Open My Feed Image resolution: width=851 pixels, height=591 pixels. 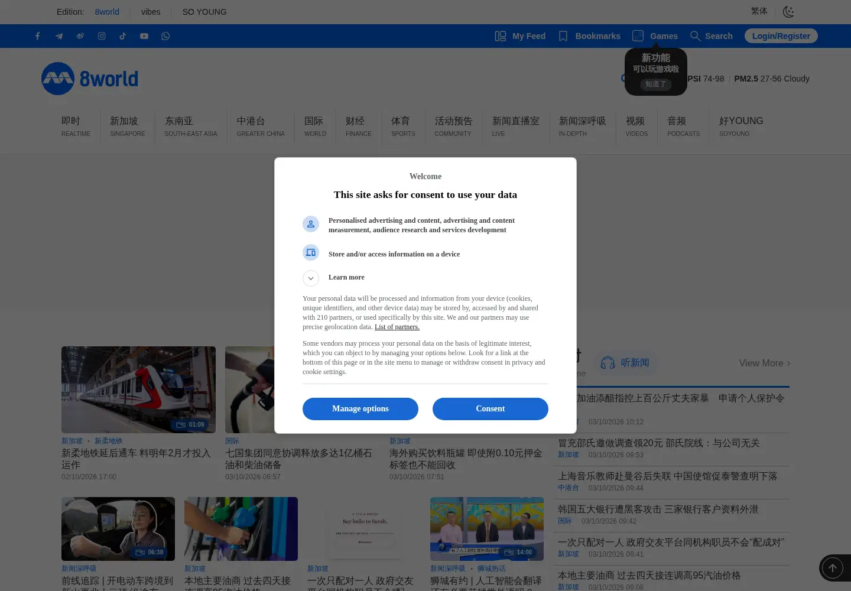pos(520,36)
